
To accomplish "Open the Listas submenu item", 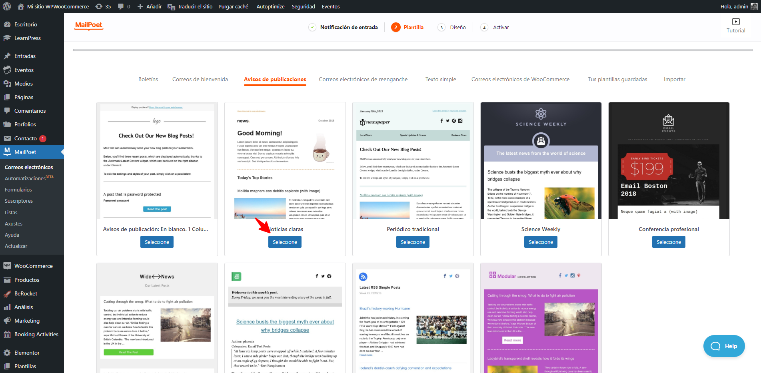I will [x=11, y=212].
